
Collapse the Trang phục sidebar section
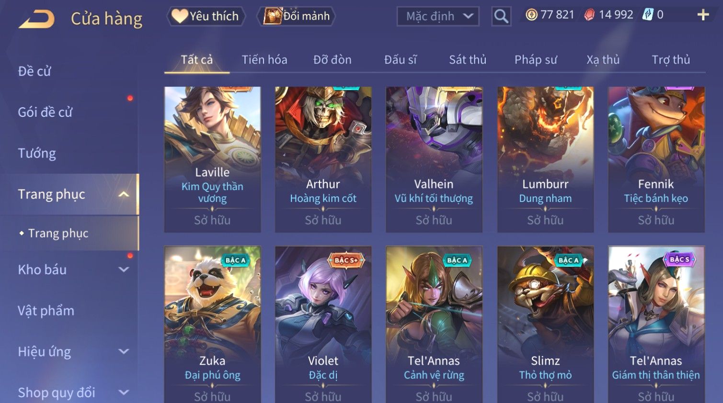click(124, 194)
